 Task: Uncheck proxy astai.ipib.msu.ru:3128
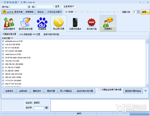(x=3, y=41)
